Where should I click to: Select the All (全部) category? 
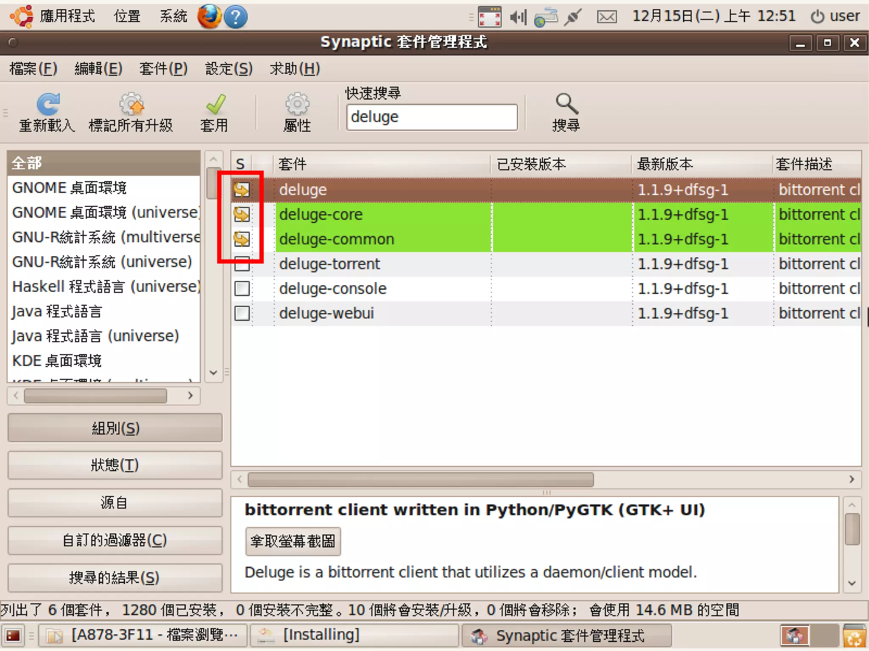104,163
